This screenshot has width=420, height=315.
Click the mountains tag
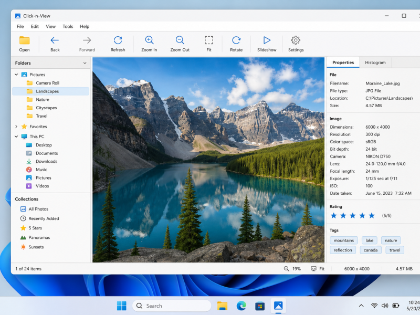[x=344, y=240]
